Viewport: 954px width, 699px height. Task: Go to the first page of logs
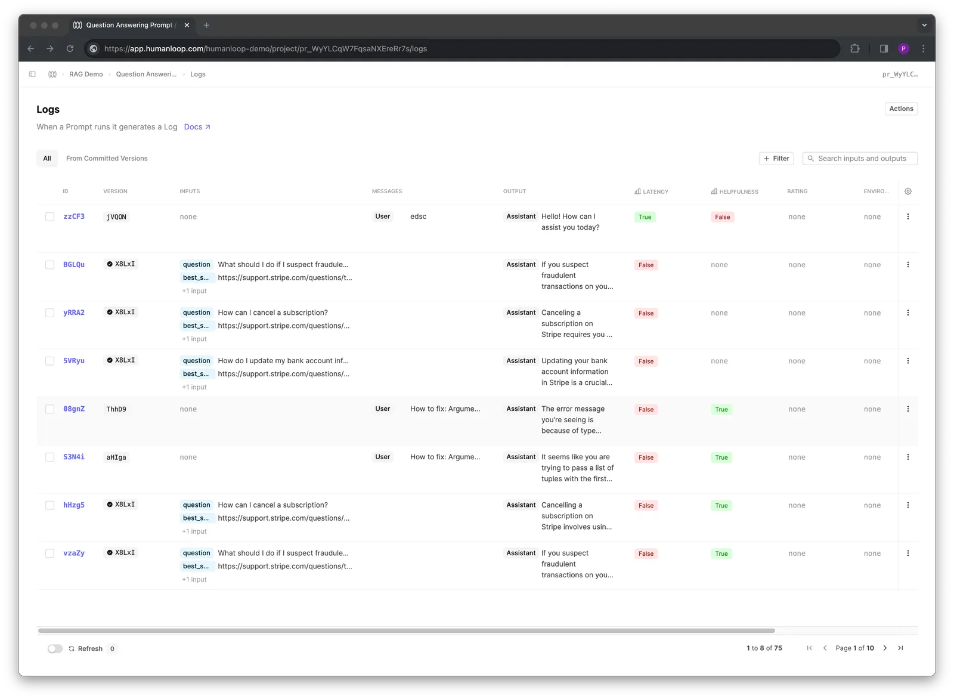809,648
